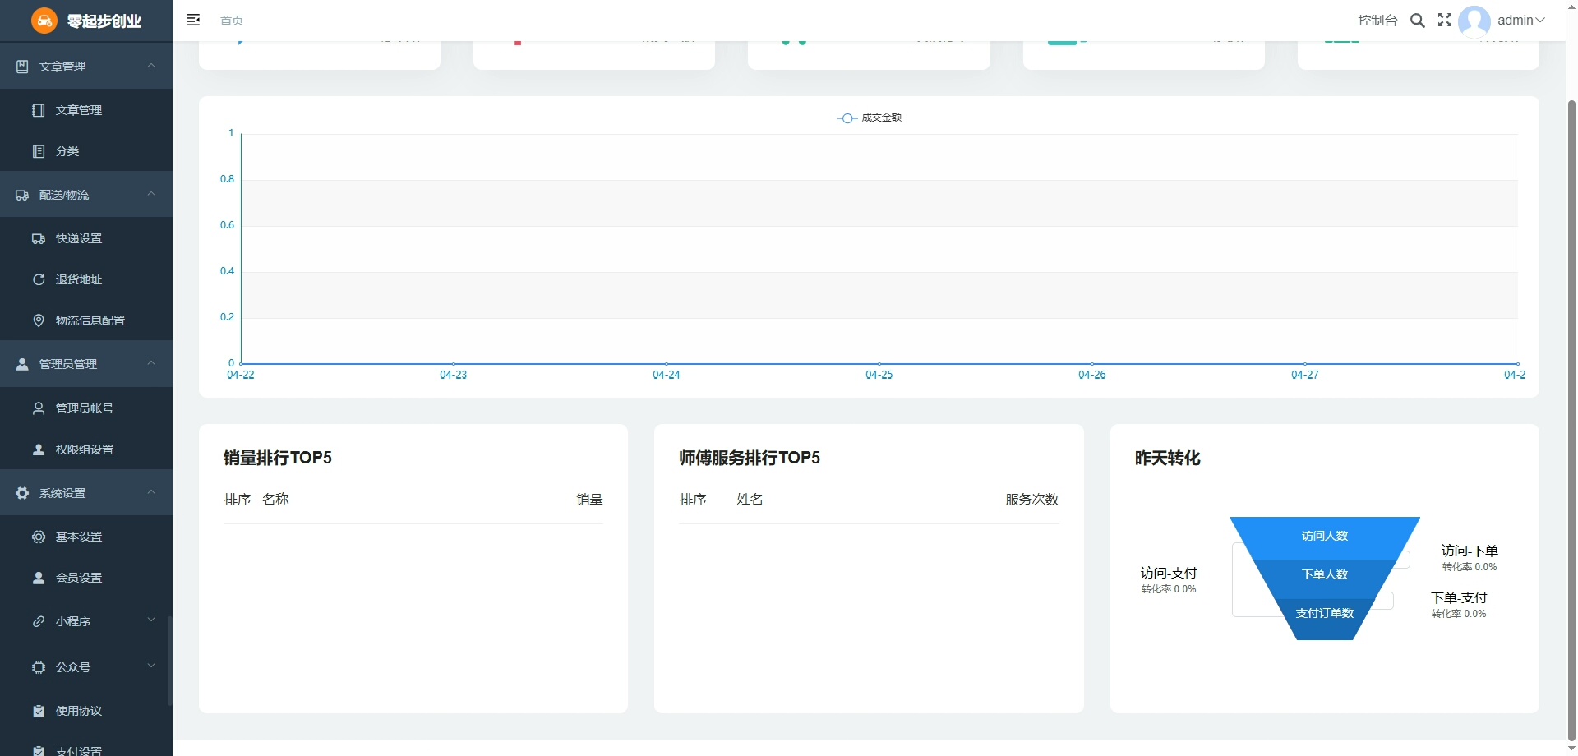
Task: Toggle the 成交金额 chart legend series
Action: click(870, 118)
